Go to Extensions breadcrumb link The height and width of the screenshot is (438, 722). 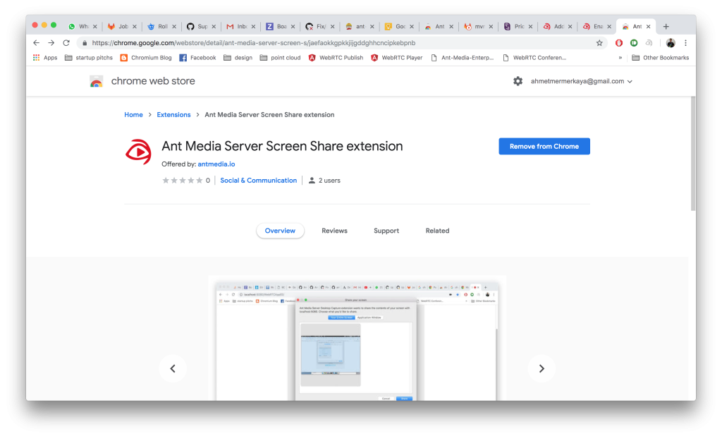[173, 115]
